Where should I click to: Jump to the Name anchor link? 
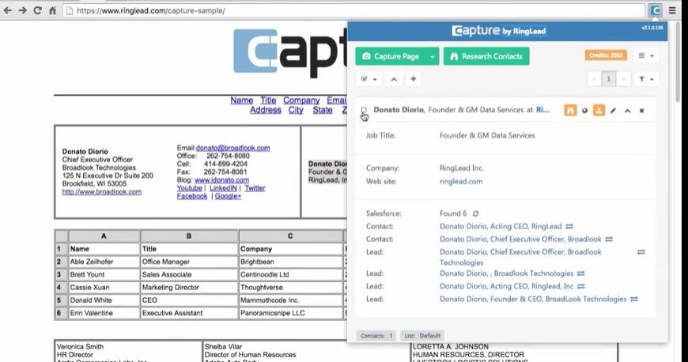coord(242,100)
